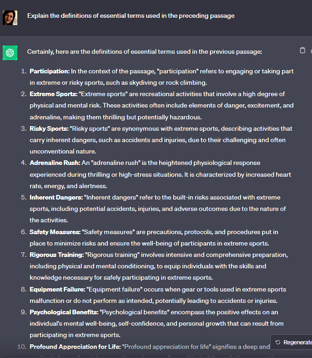Click the line "participating in extreme sports." under item nine
The image size is (312, 358).
click(75, 335)
